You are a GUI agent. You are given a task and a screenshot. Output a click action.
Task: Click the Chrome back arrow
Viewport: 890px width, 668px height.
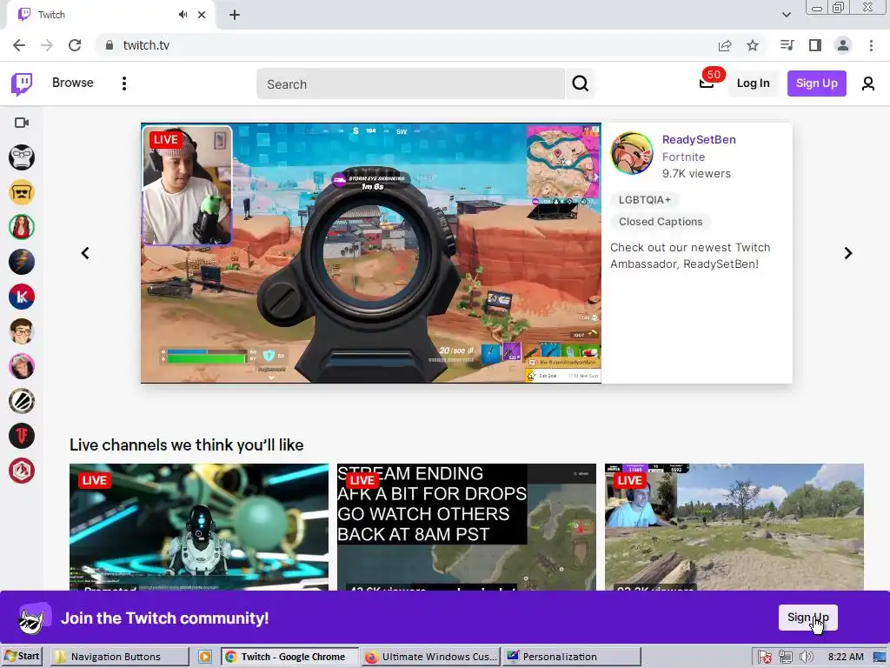19,45
